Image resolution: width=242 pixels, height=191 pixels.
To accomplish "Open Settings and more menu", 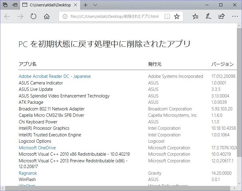I will [235, 16].
